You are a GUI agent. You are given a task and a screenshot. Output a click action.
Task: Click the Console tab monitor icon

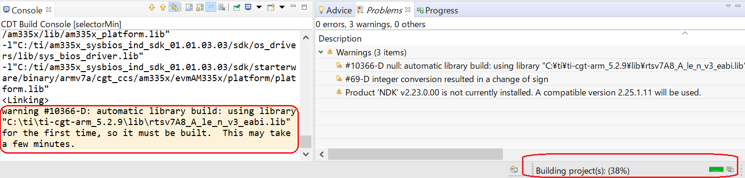click(6, 10)
